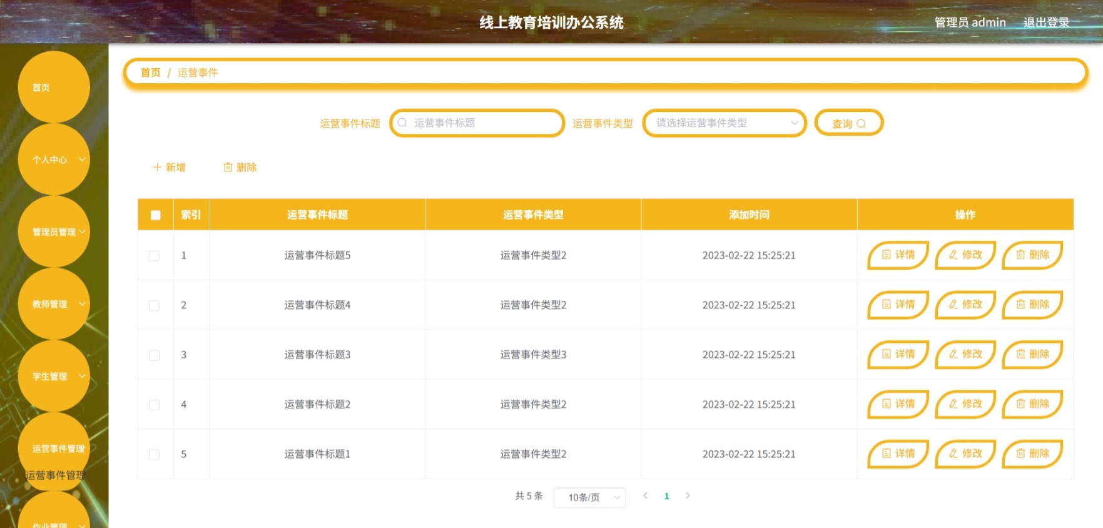Check the box for row 运营事件标题1
Viewport: 1103px width, 528px height.
(x=154, y=455)
